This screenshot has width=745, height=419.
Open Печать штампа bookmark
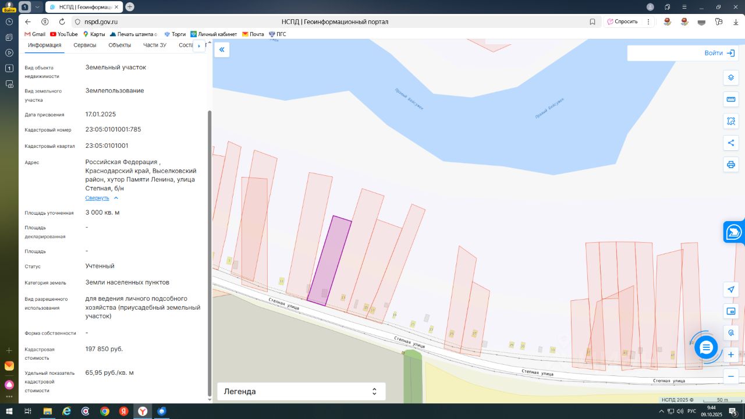(x=133, y=34)
